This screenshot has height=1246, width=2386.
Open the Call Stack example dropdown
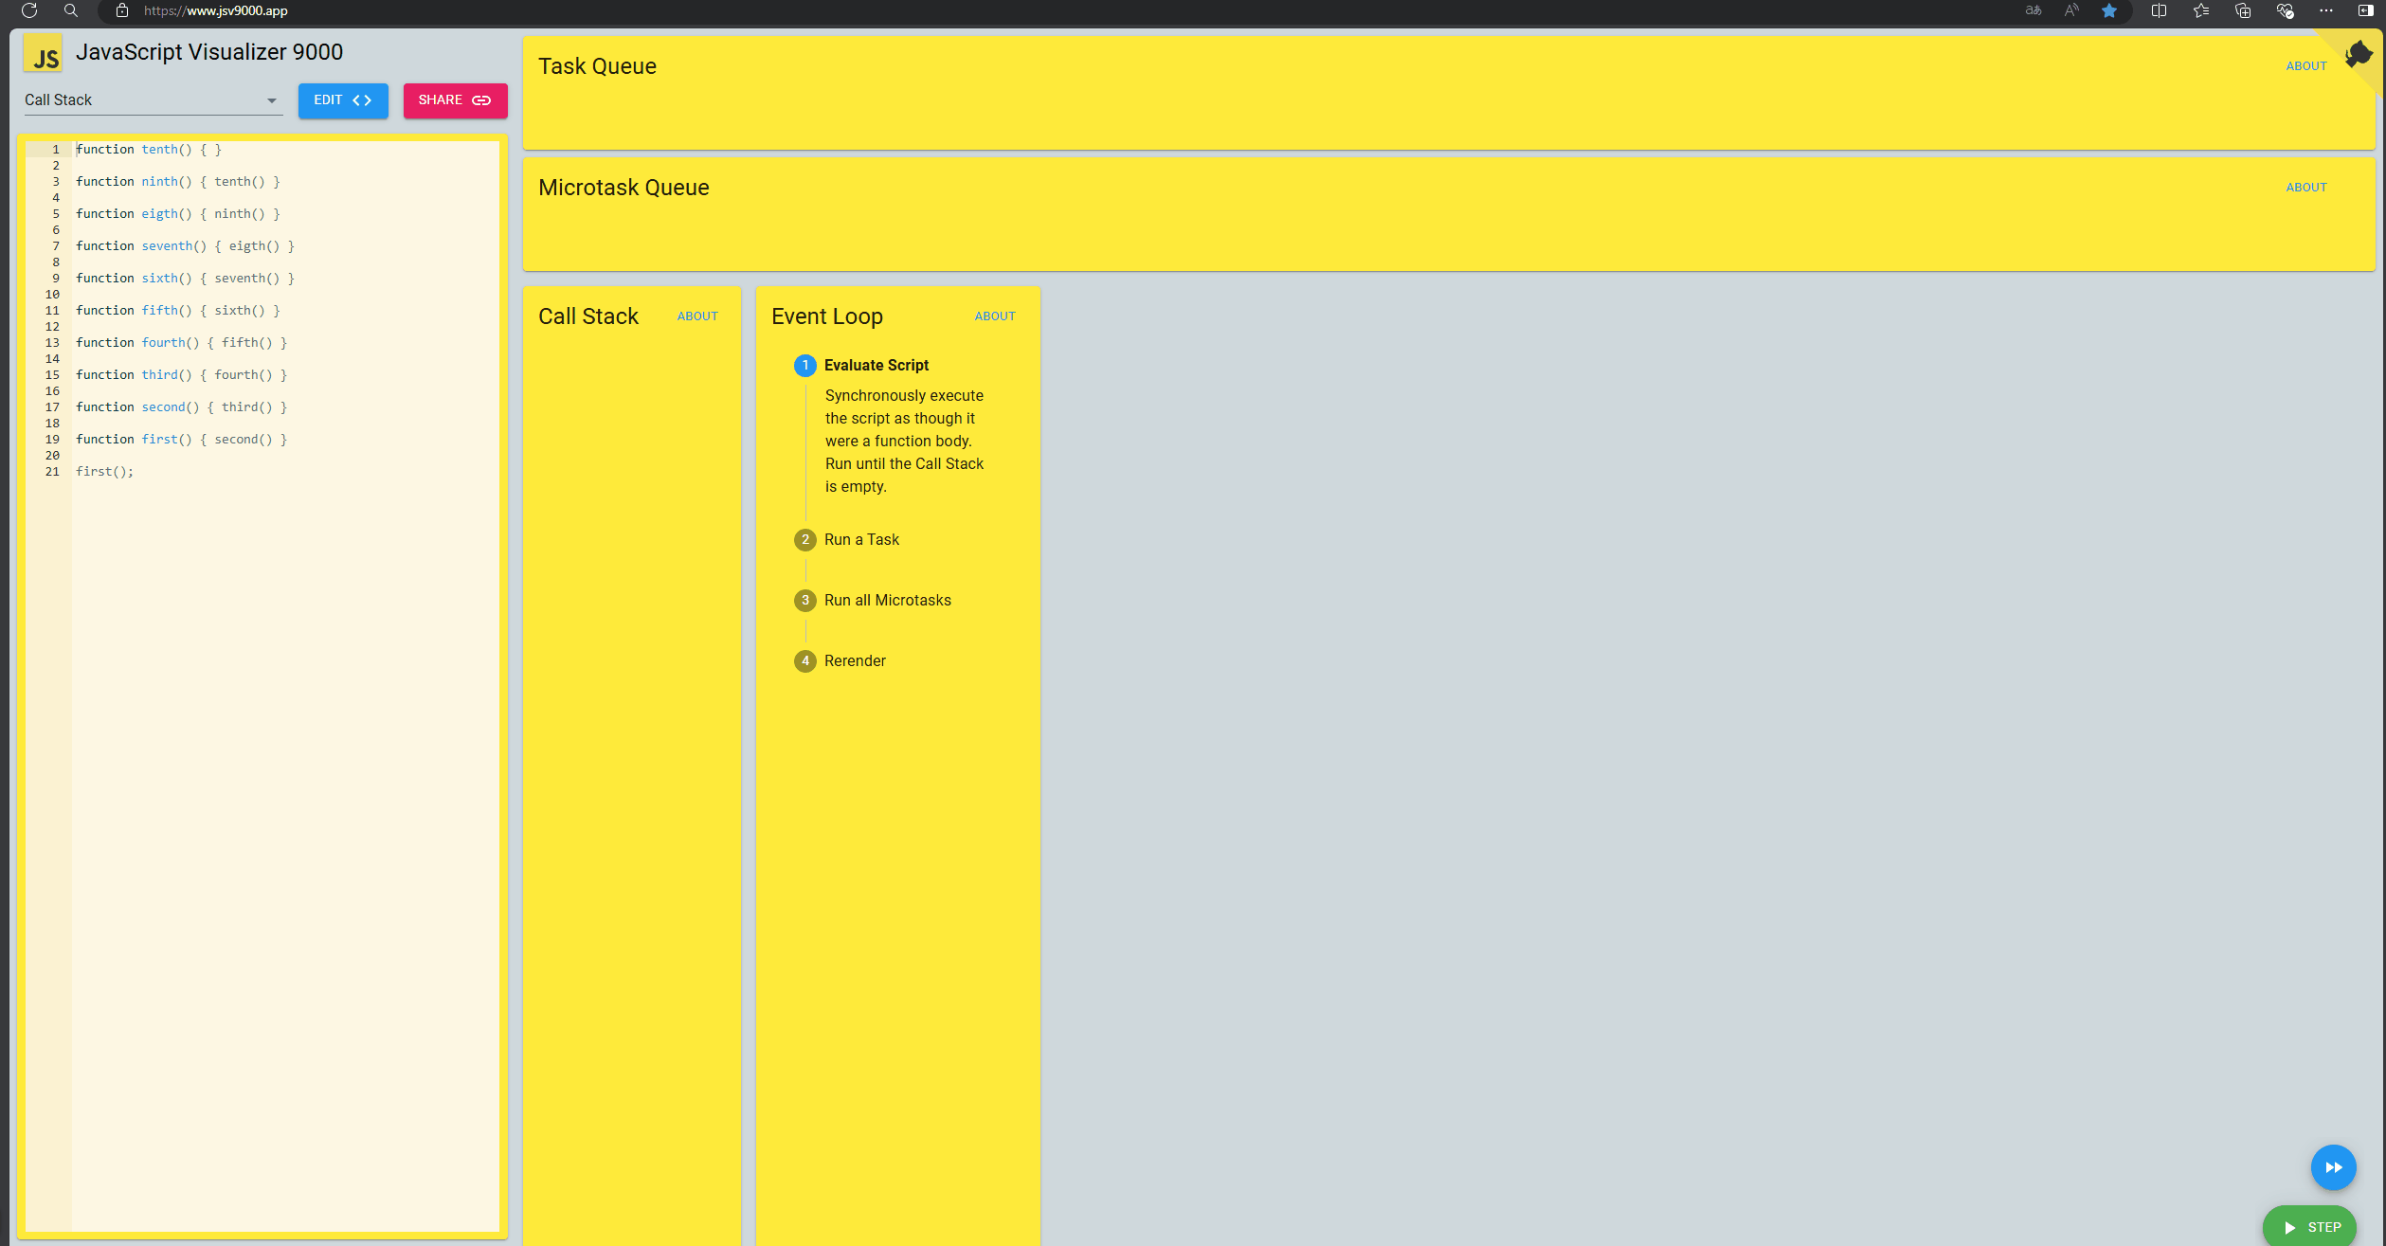pos(152,100)
